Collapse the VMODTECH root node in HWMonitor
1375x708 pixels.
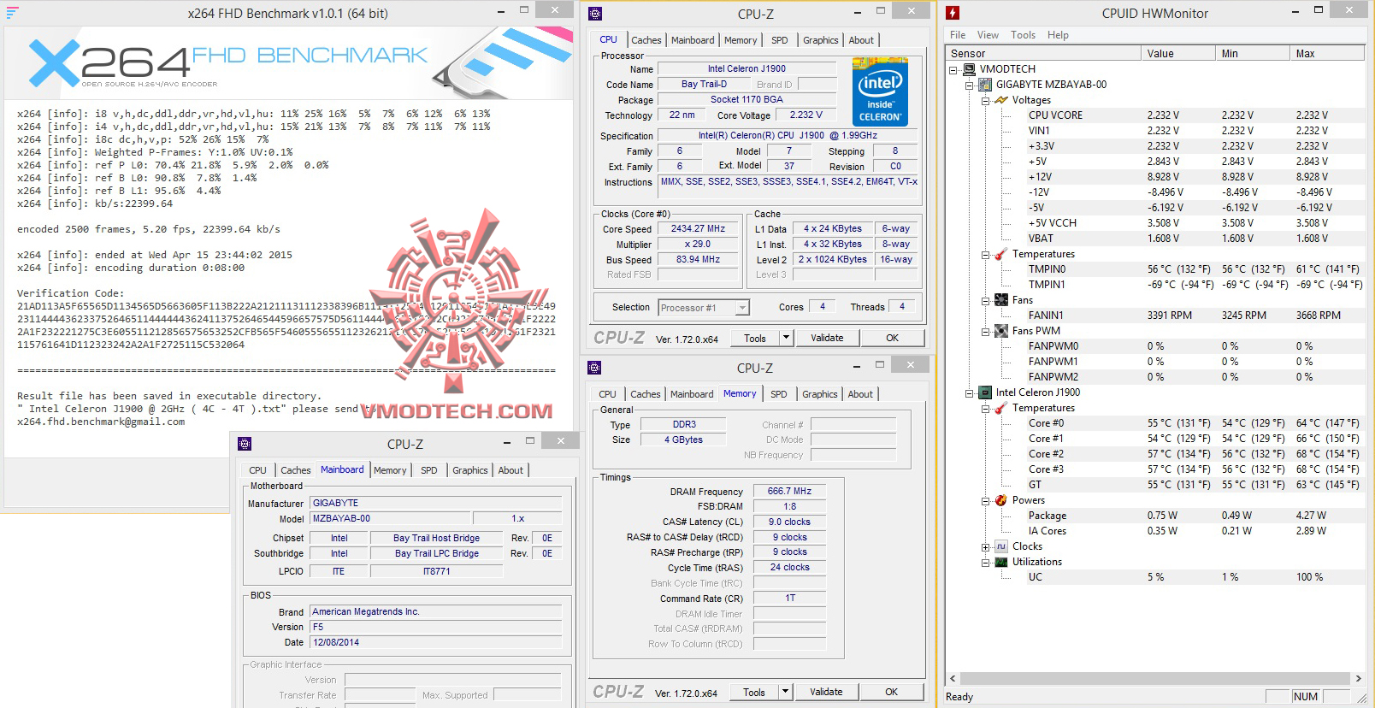click(953, 70)
